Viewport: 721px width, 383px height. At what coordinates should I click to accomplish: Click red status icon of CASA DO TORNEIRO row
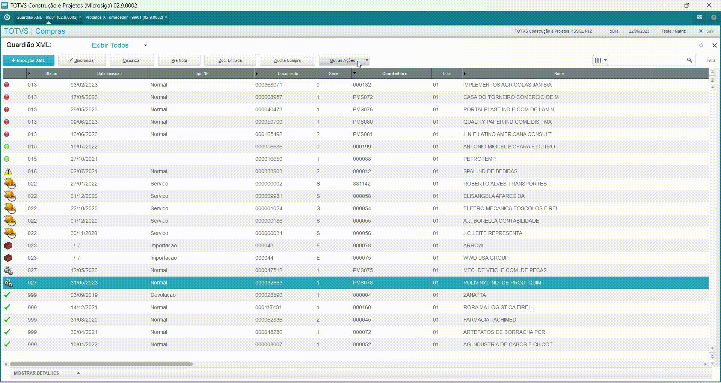click(6, 97)
